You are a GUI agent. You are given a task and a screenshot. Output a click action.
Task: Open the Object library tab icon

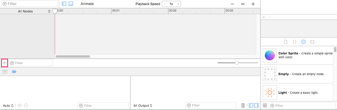[x=303, y=42]
